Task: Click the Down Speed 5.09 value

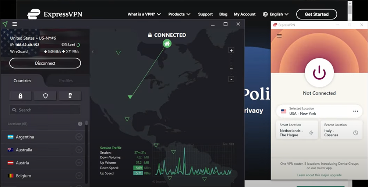Action: [138, 168]
